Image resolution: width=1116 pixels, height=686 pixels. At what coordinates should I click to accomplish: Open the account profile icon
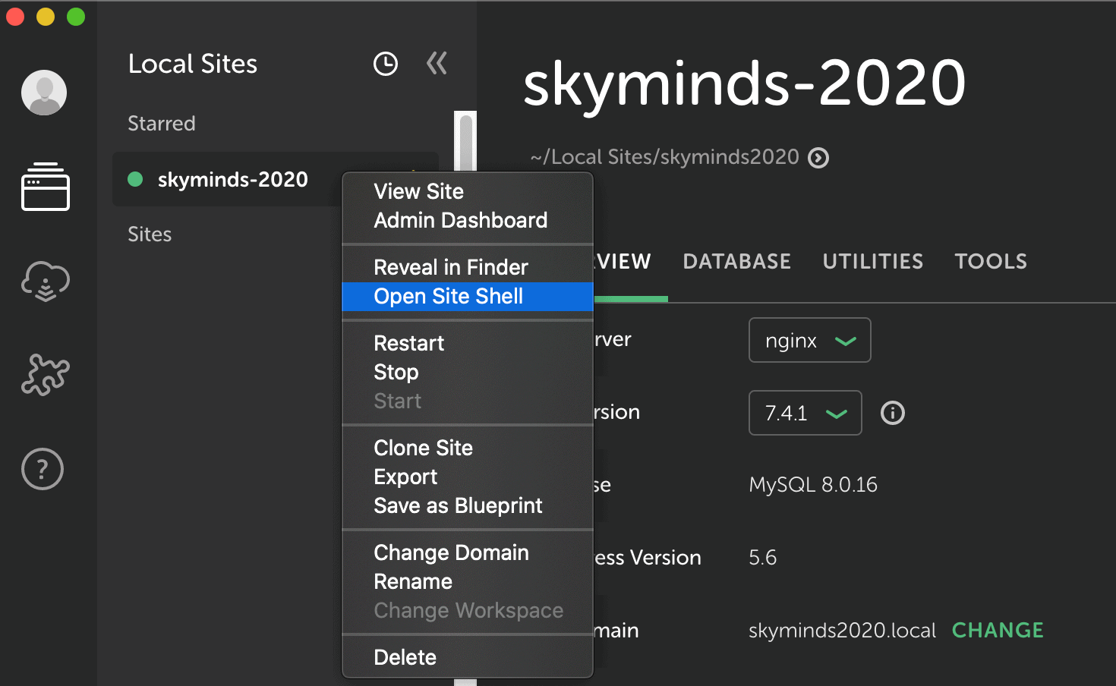[x=43, y=93]
